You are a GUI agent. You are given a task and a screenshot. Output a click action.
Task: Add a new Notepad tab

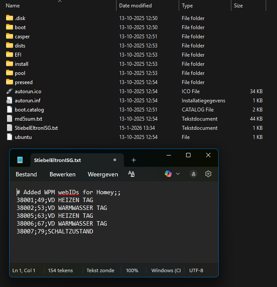click(133, 160)
